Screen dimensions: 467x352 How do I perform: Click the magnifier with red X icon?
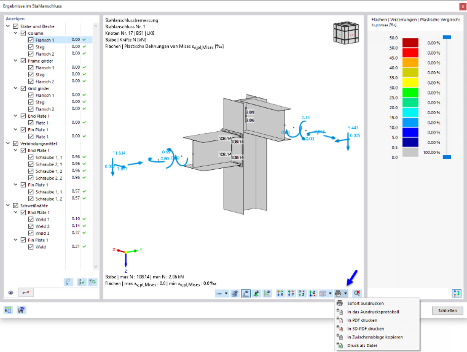point(357,293)
